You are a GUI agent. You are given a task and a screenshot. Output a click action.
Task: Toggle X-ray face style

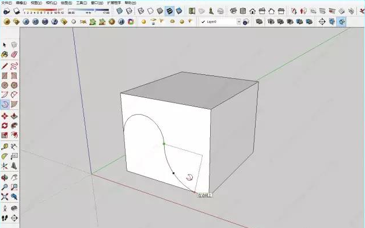pyautogui.click(x=119, y=11)
